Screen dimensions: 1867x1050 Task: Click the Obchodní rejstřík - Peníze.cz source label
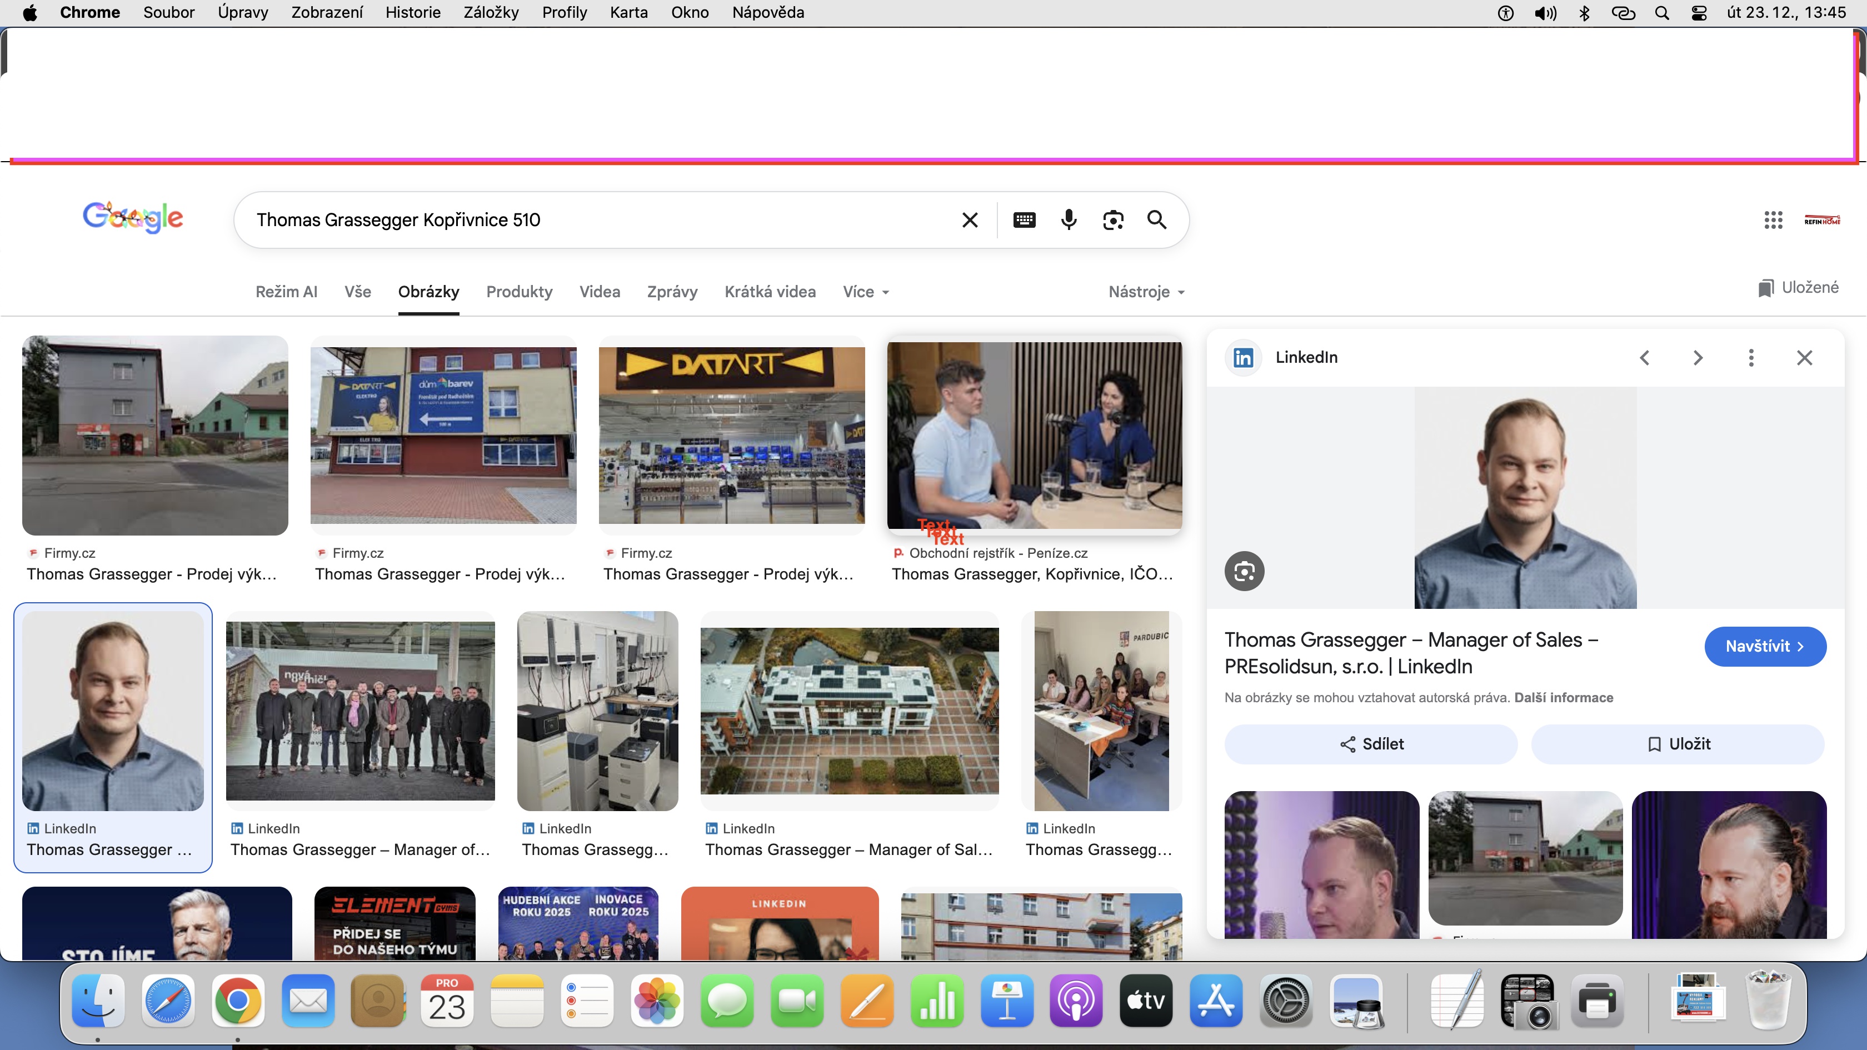pos(998,553)
